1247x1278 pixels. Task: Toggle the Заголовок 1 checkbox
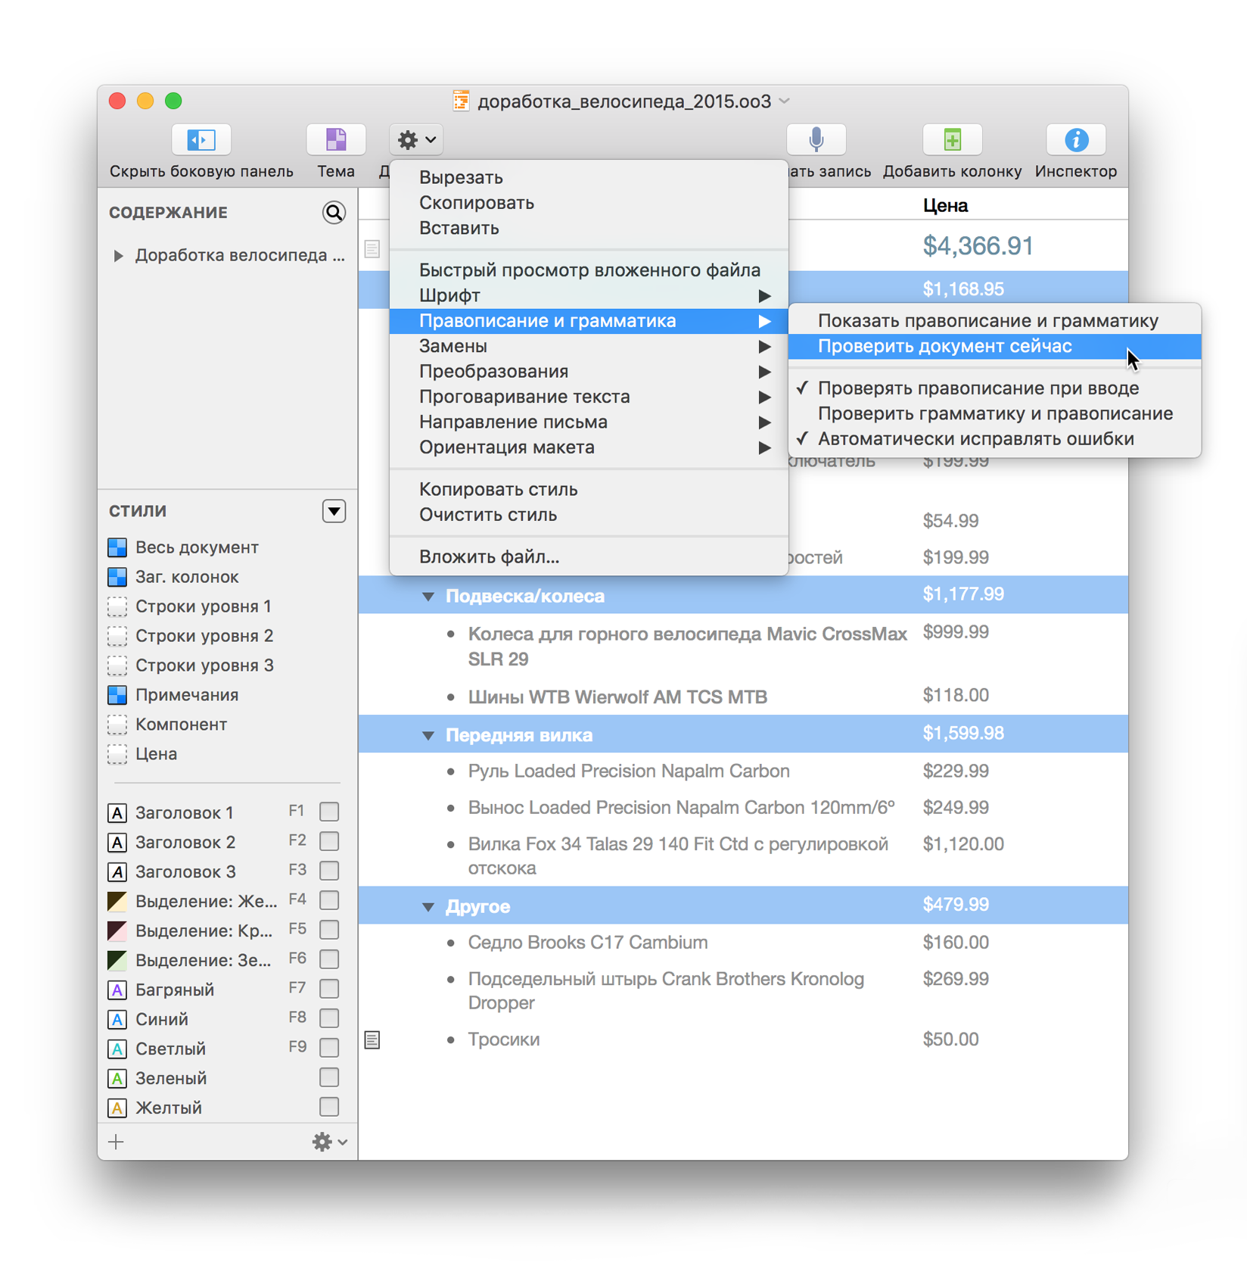pos(329,812)
